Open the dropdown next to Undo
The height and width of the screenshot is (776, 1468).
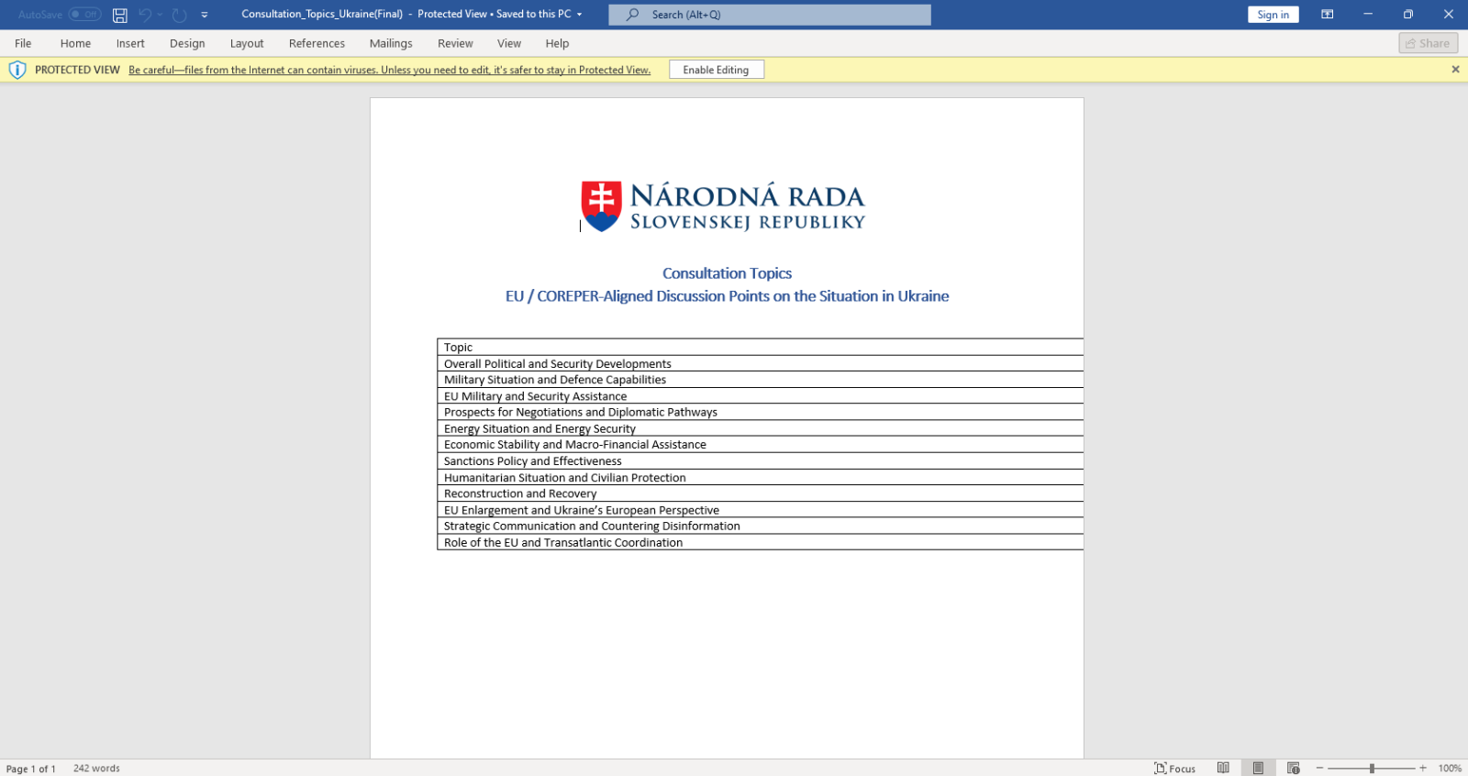point(160,15)
